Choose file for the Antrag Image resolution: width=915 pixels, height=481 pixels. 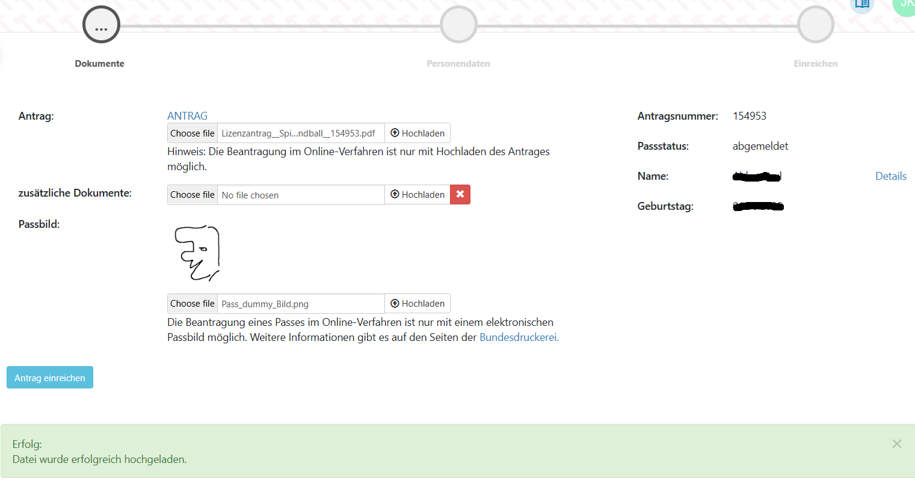point(192,133)
